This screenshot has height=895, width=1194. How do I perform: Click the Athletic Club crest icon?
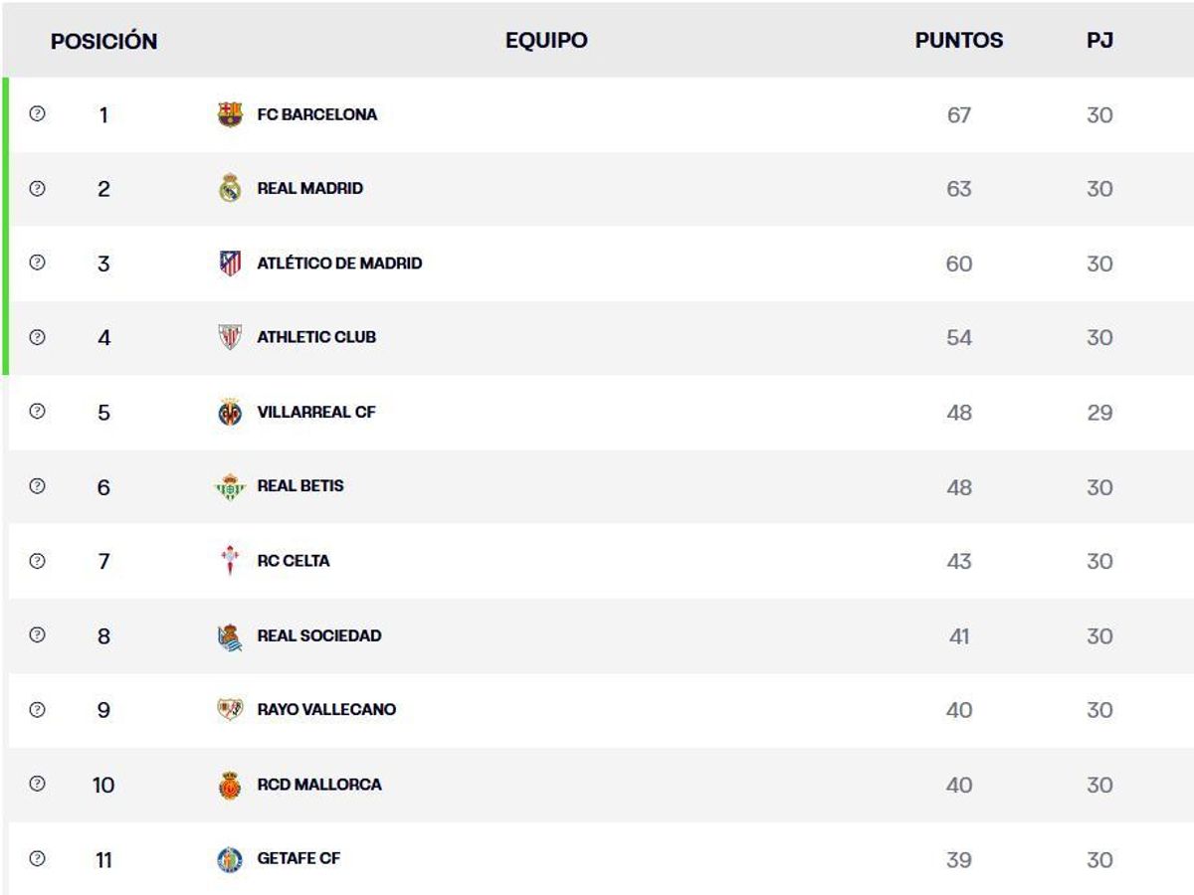coord(230,337)
